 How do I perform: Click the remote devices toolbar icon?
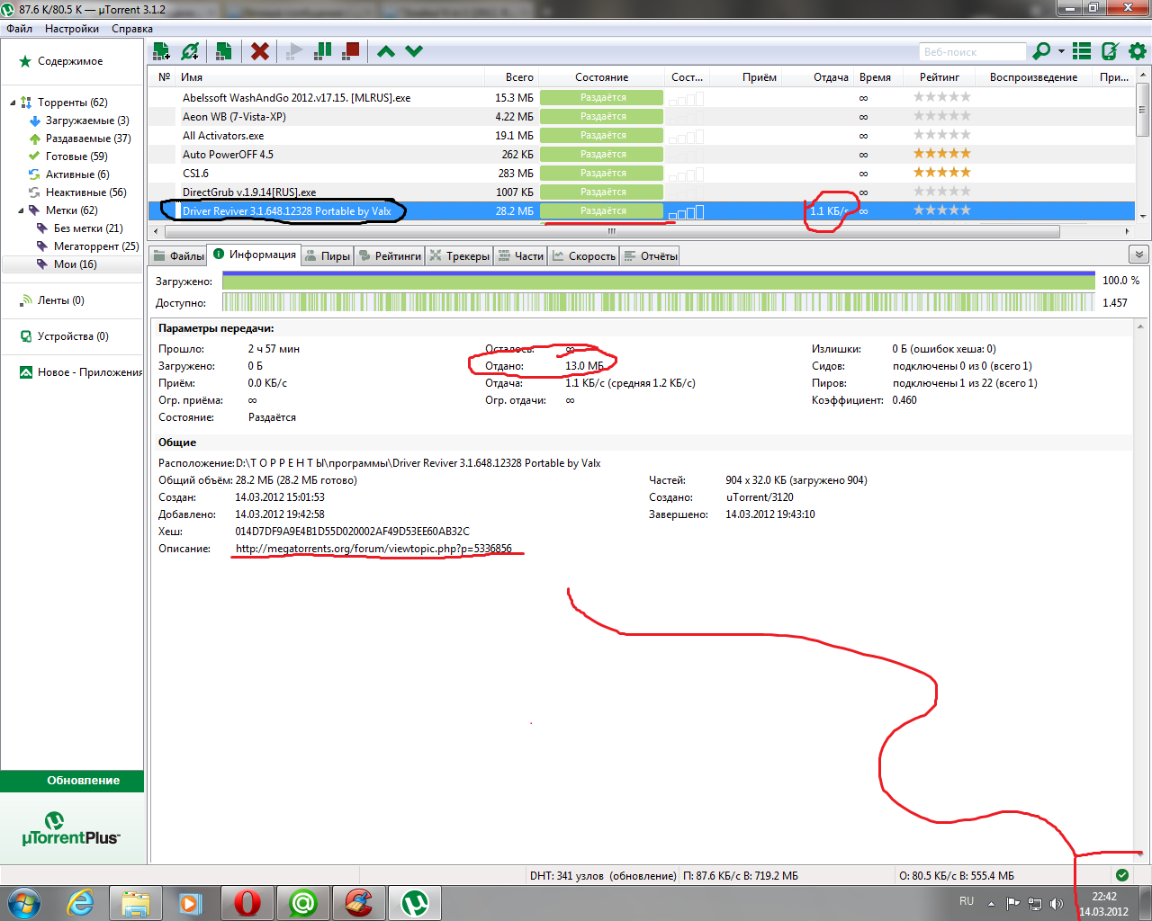tap(1111, 51)
